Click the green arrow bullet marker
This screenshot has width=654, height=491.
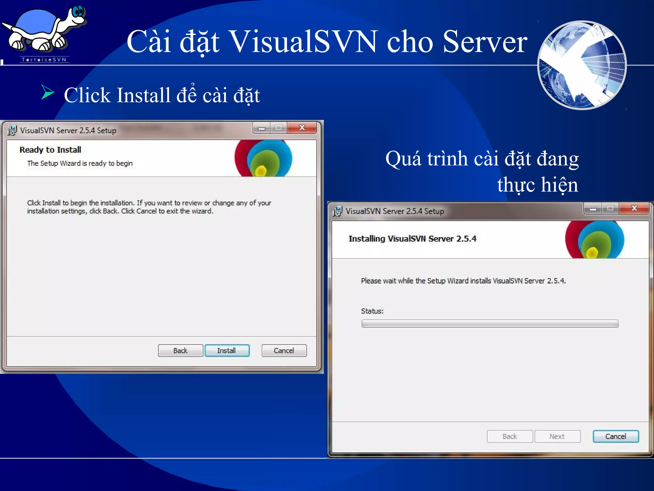48,92
